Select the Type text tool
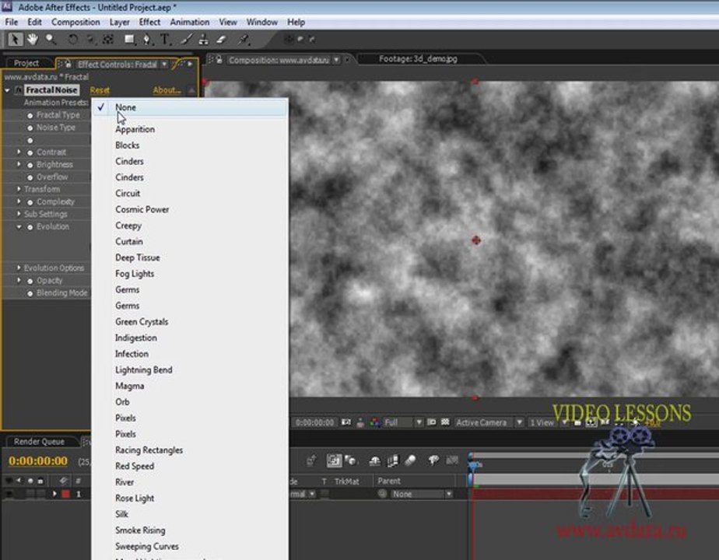Image resolution: width=719 pixels, height=560 pixels. pyautogui.click(x=165, y=40)
